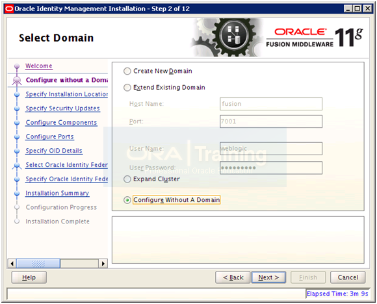Click the Oracle Fusion Middleware 11g logo
This screenshot has width=377, height=304.
pyautogui.click(x=315, y=38)
